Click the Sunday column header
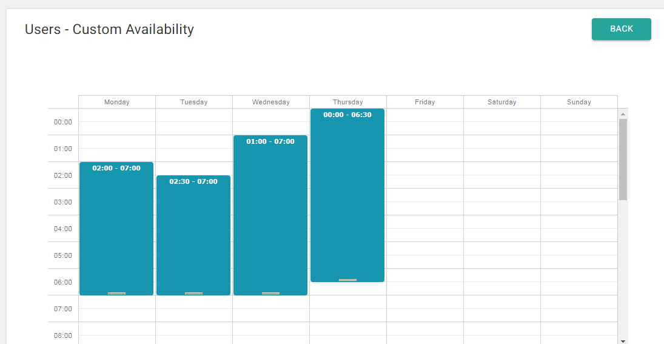664x344 pixels. [x=579, y=102]
